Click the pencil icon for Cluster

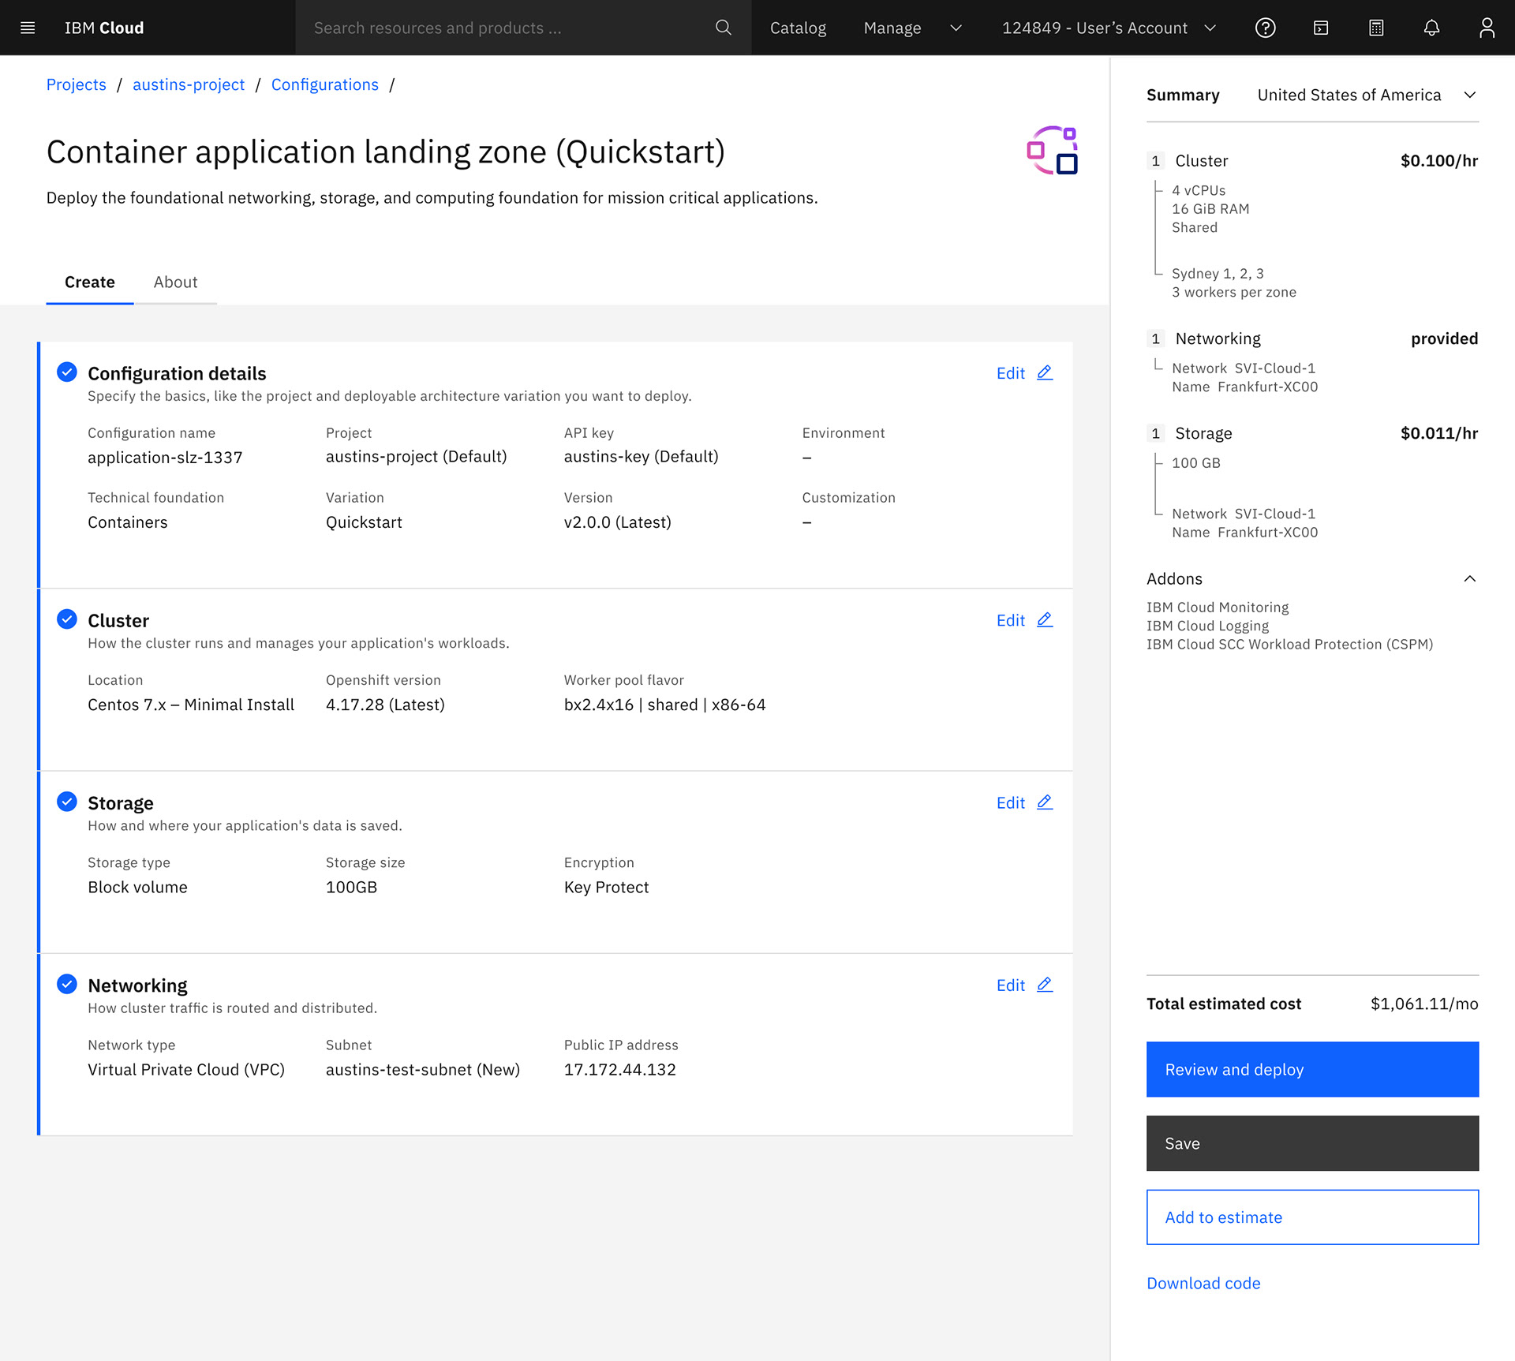point(1045,619)
